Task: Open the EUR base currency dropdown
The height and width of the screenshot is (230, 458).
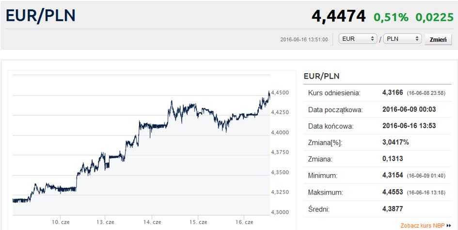Action: coord(358,39)
